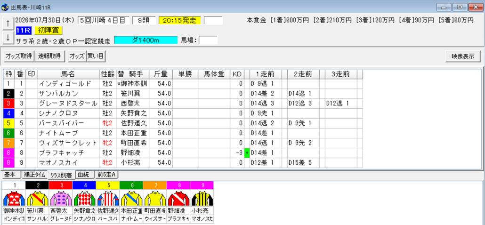This screenshot has width=485, height=225.
Task: Select horse シナノクロヌ
Action: coord(58,113)
